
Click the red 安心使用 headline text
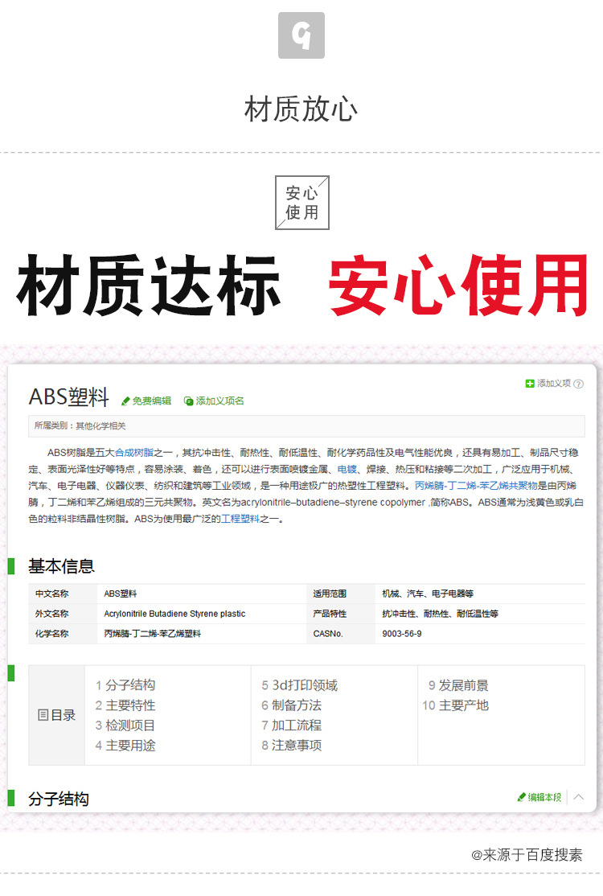[x=458, y=286]
